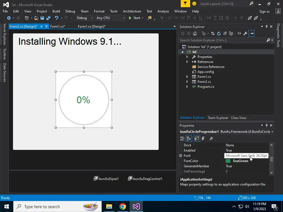The image size is (283, 212).
Task: Open the Any CPU platform dropdown
Action: [124, 18]
